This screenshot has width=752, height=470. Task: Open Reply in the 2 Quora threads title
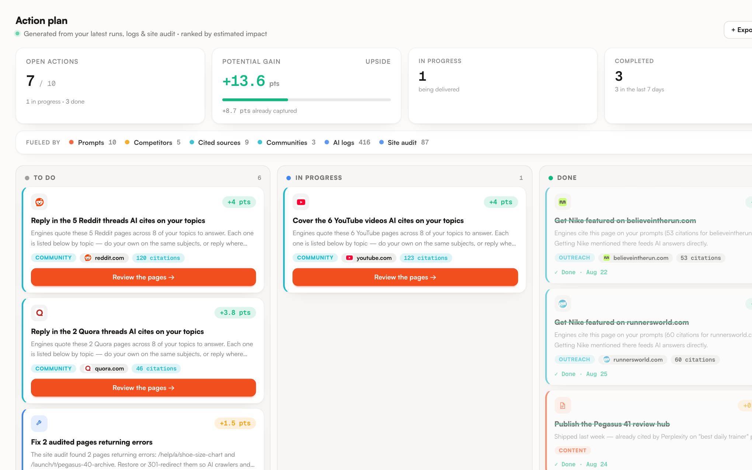pyautogui.click(x=117, y=331)
